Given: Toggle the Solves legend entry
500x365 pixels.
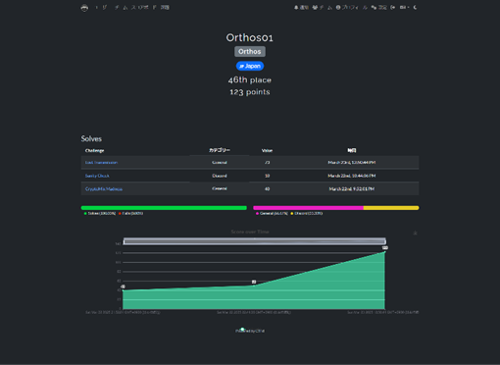Looking at the screenshot, I should (100, 213).
